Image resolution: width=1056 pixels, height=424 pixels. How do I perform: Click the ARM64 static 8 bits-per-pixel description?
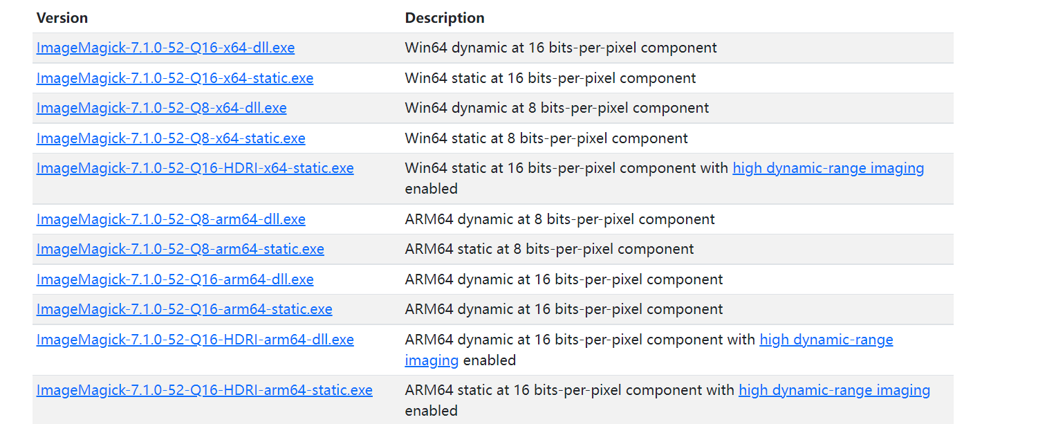point(549,249)
